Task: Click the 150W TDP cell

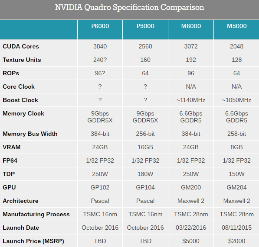Action: click(236, 174)
